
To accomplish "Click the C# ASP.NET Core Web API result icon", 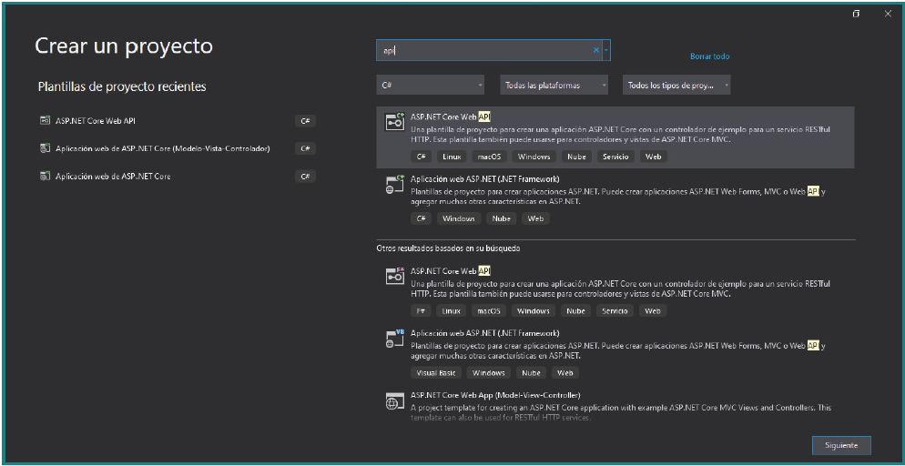I will click(395, 122).
